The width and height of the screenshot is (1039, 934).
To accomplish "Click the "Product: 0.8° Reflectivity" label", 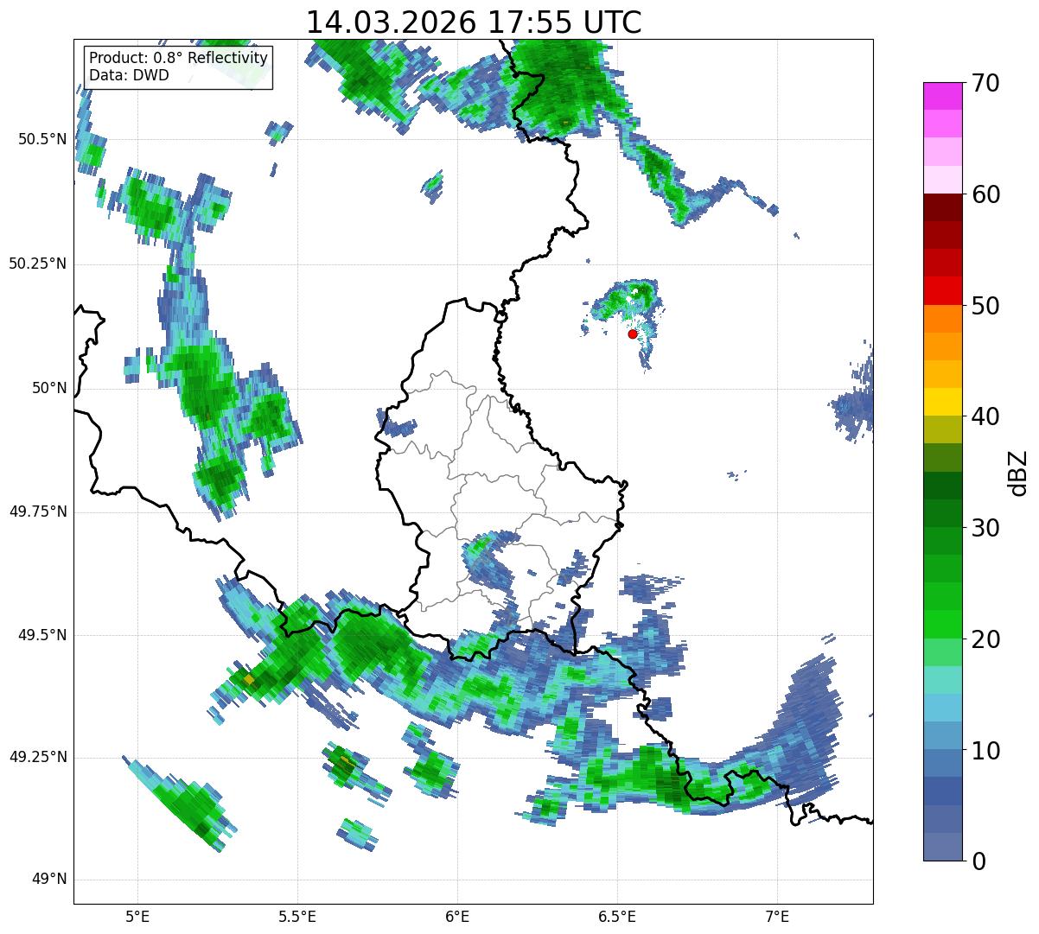I will [178, 58].
